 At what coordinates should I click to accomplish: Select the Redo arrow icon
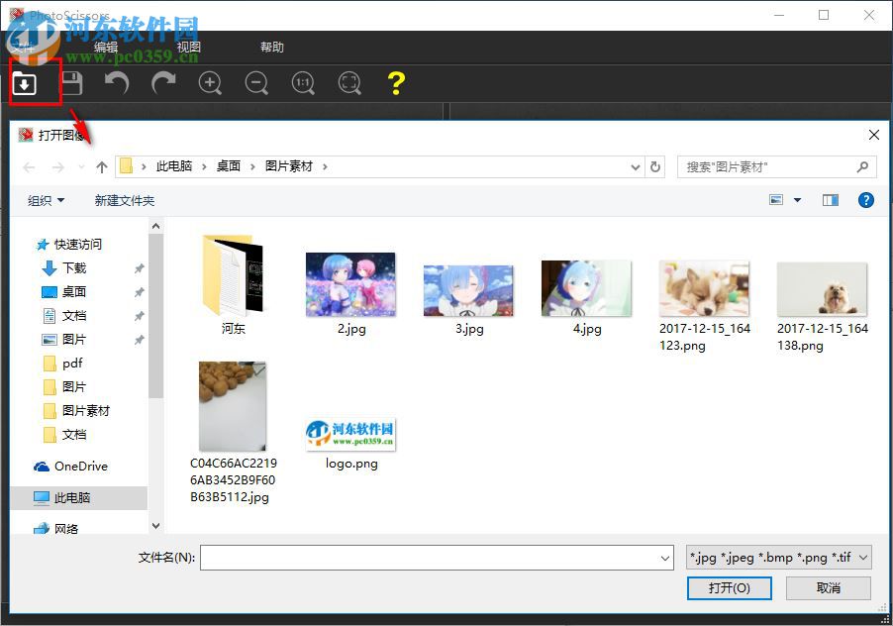coord(164,83)
